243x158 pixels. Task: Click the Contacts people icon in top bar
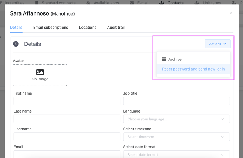click(x=161, y=3)
